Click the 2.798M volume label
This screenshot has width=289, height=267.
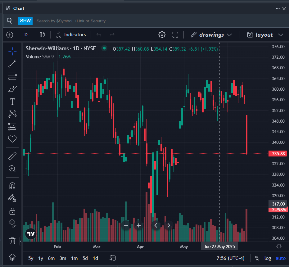pyautogui.click(x=279, y=210)
